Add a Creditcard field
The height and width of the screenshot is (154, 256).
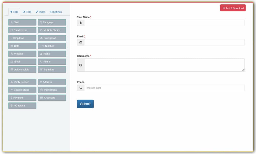pyautogui.click(x=52, y=98)
